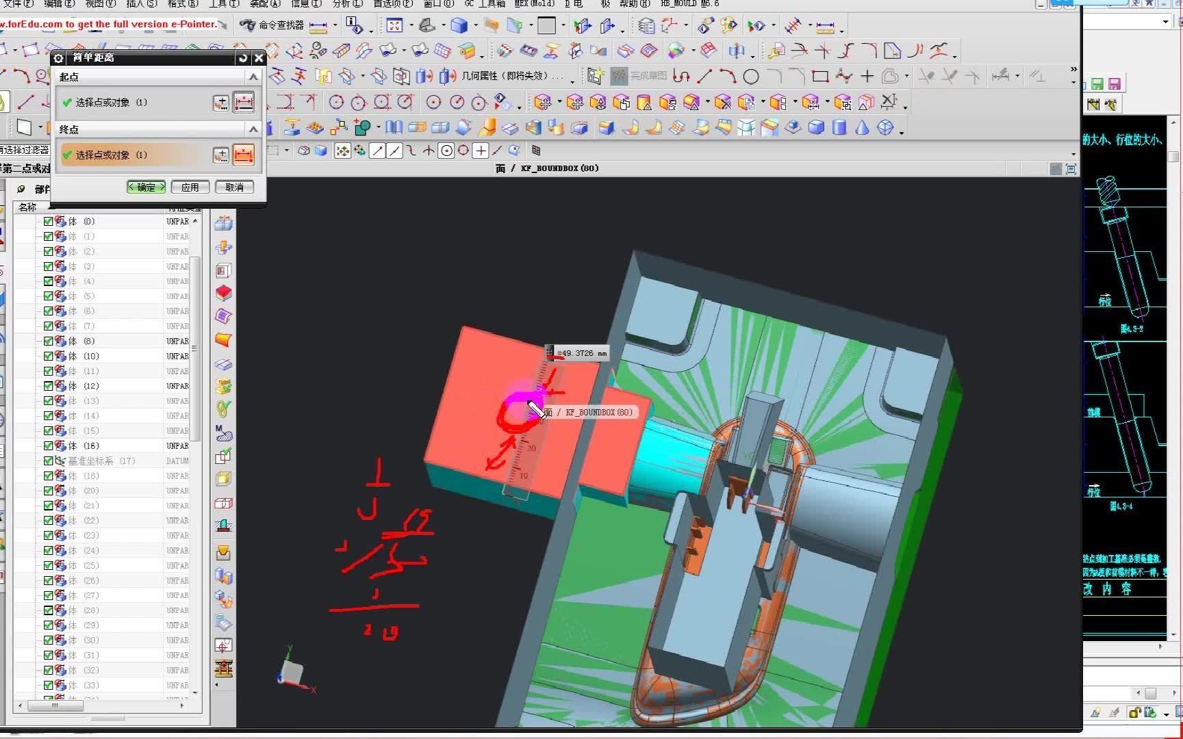The width and height of the screenshot is (1183, 739).
Task: Toggle the 基准坐标系 (17) checkbox
Action: (48, 461)
